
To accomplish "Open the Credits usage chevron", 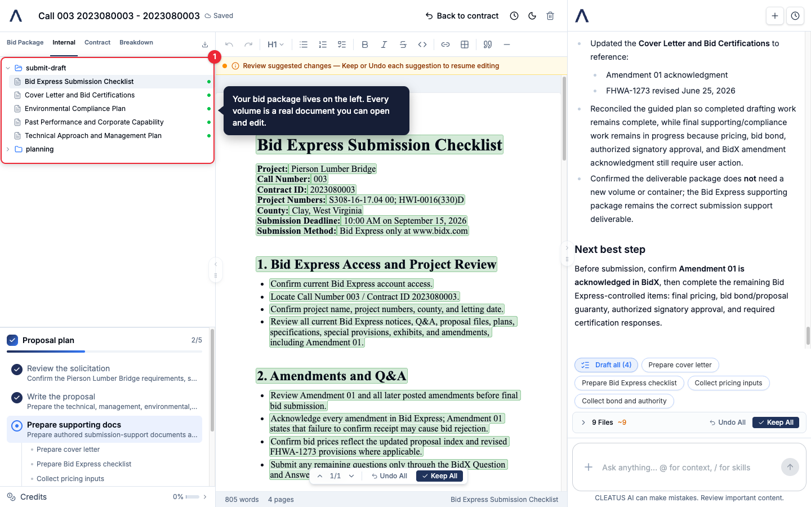I will 205,497.
